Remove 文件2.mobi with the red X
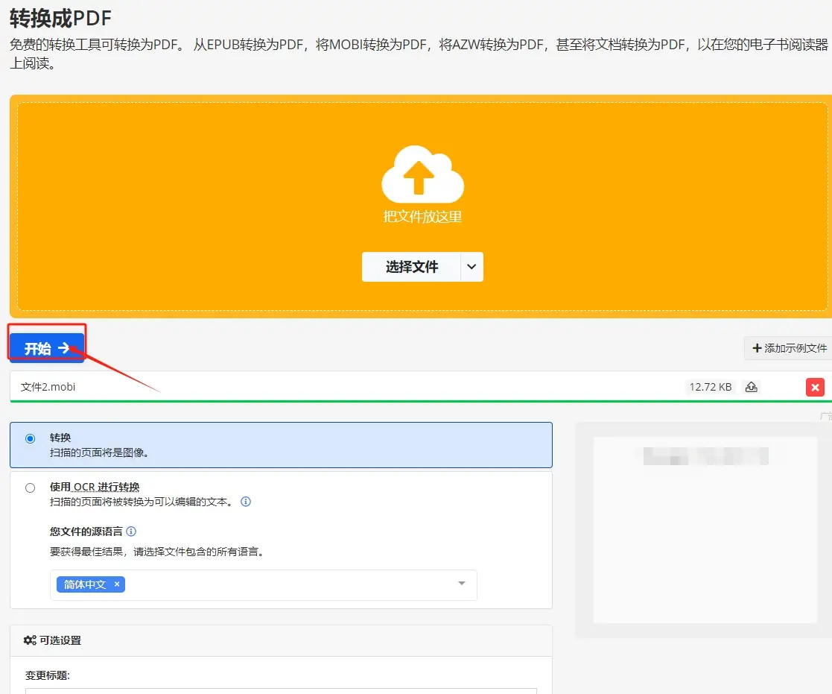Screen dimensions: 832x694 tap(814, 387)
